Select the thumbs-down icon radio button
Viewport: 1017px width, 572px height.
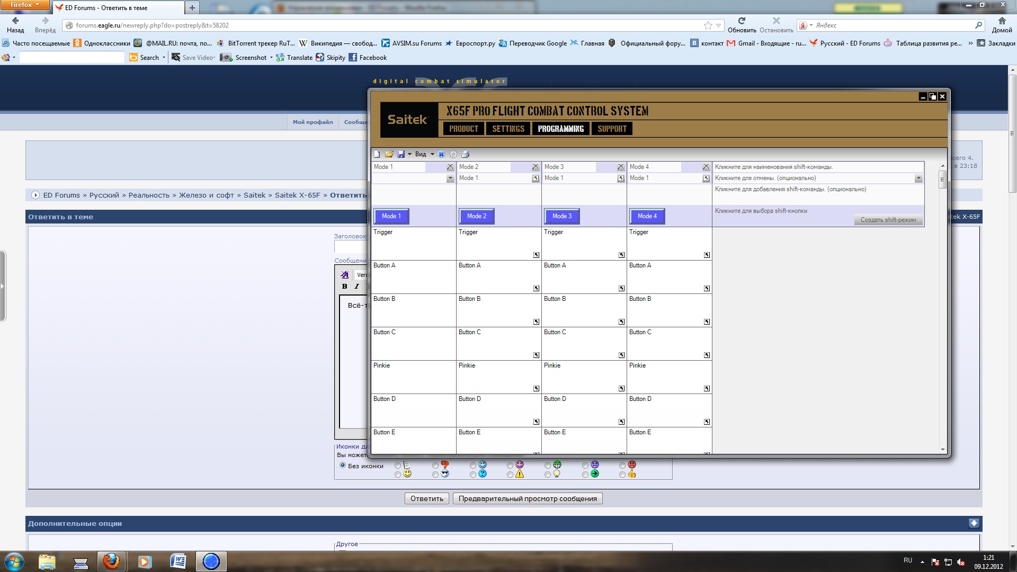coord(435,466)
